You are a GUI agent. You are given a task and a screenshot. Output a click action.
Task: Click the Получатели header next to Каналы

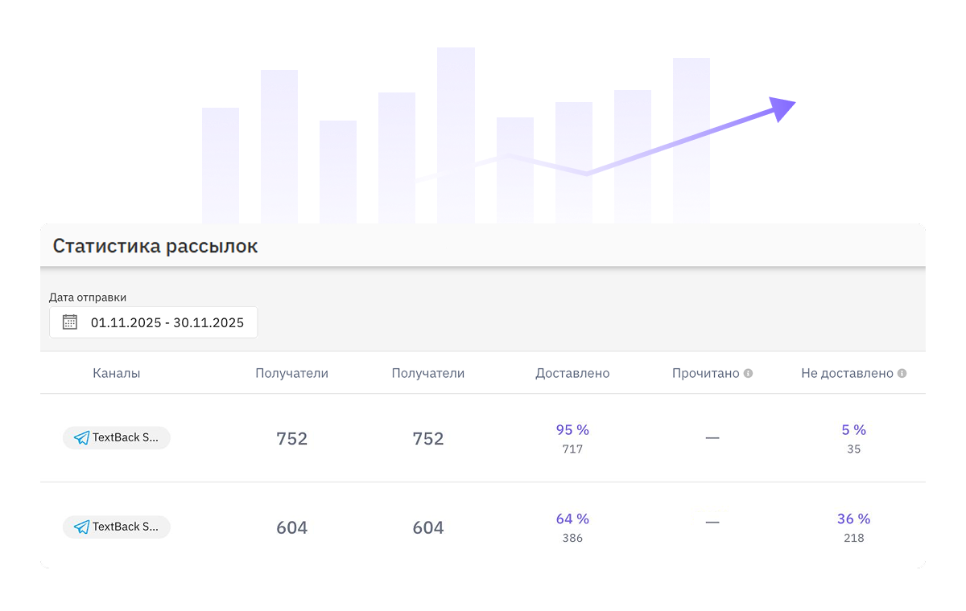291,374
